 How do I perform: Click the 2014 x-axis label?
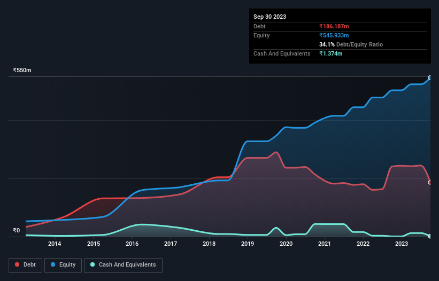click(x=55, y=244)
